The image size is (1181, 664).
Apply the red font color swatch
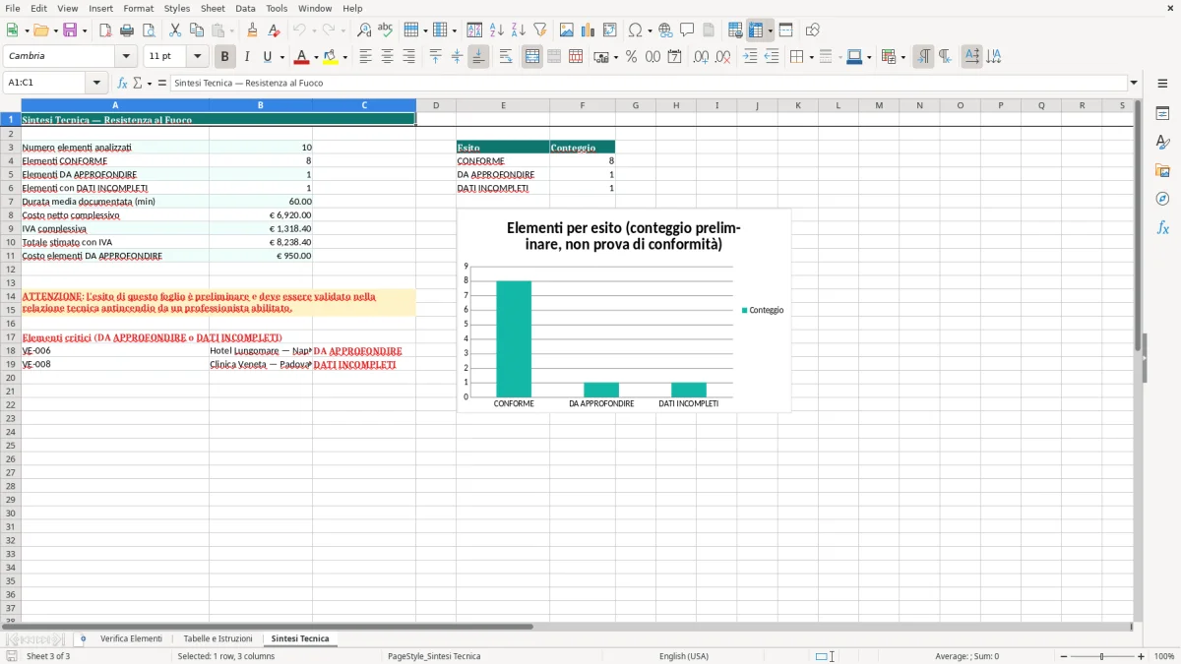click(x=302, y=57)
